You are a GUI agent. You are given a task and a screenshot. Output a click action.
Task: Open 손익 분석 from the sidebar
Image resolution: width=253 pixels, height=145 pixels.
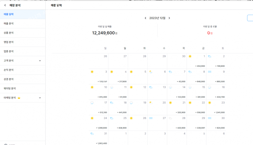(9, 70)
